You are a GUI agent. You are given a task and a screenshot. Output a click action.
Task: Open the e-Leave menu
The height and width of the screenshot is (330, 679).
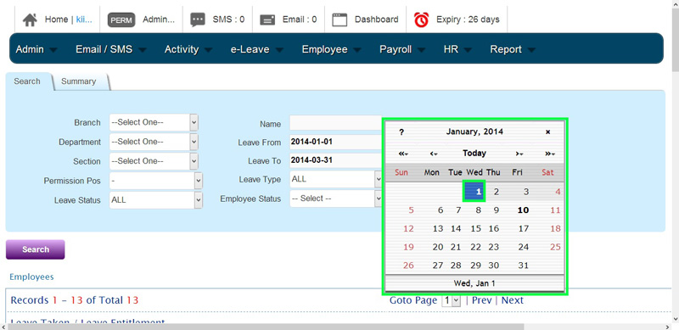pyautogui.click(x=257, y=49)
